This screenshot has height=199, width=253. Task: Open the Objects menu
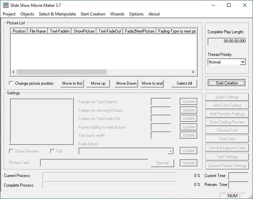27,14
